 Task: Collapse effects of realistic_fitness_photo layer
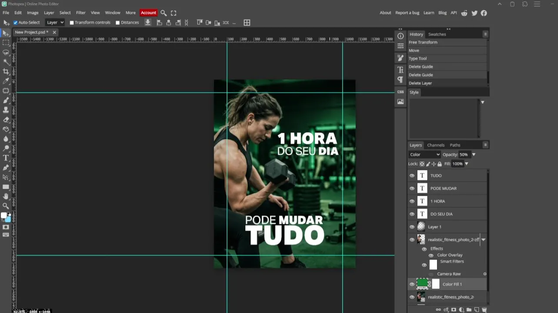point(483,240)
